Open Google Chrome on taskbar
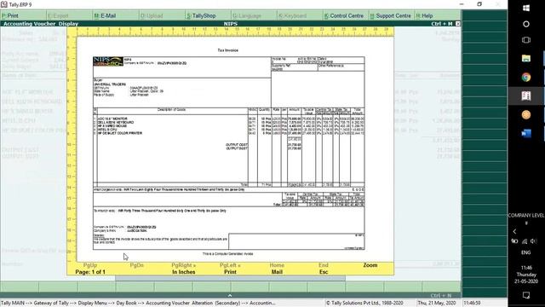The width and height of the screenshot is (545, 307). 526,78
